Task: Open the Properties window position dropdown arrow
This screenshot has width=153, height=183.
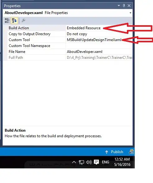Action: (119, 6)
